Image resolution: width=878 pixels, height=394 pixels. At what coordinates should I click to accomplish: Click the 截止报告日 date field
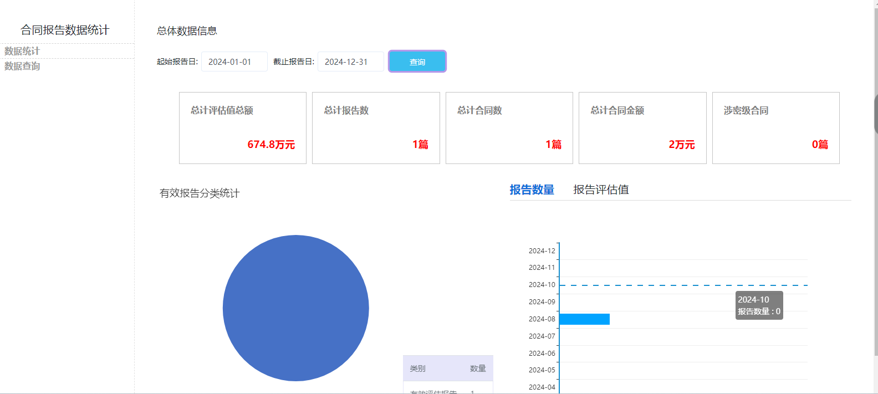tap(350, 62)
